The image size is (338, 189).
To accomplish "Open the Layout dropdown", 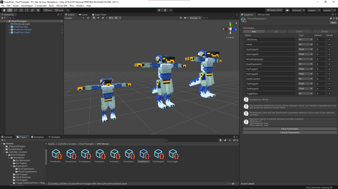I will tap(329, 10).
